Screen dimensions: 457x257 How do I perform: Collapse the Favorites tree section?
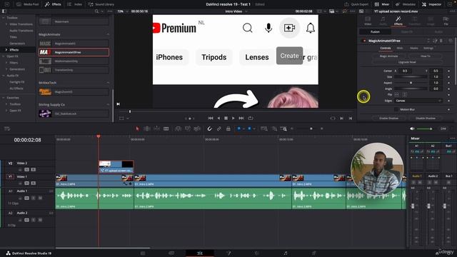4,98
